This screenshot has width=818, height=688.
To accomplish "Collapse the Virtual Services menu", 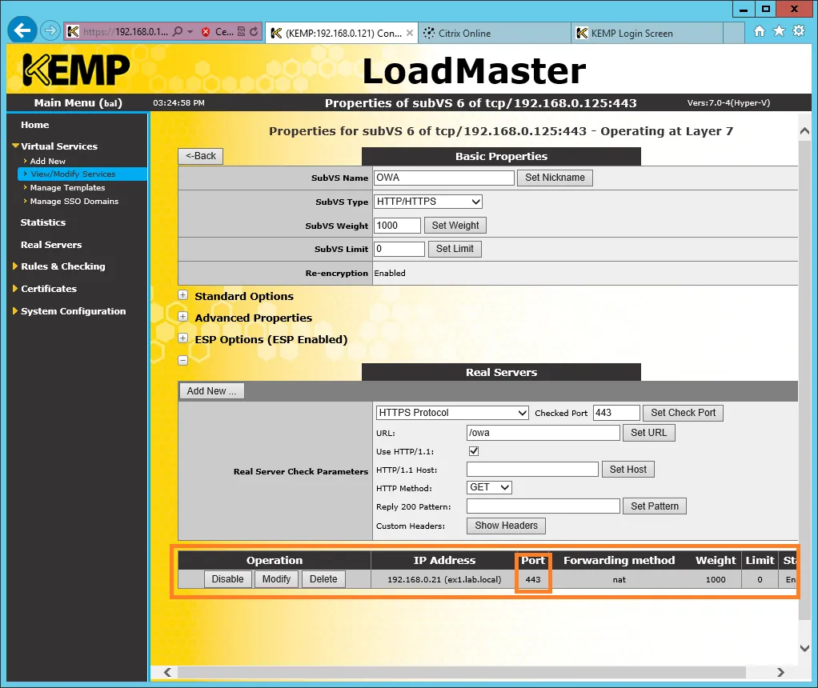I will coord(15,146).
